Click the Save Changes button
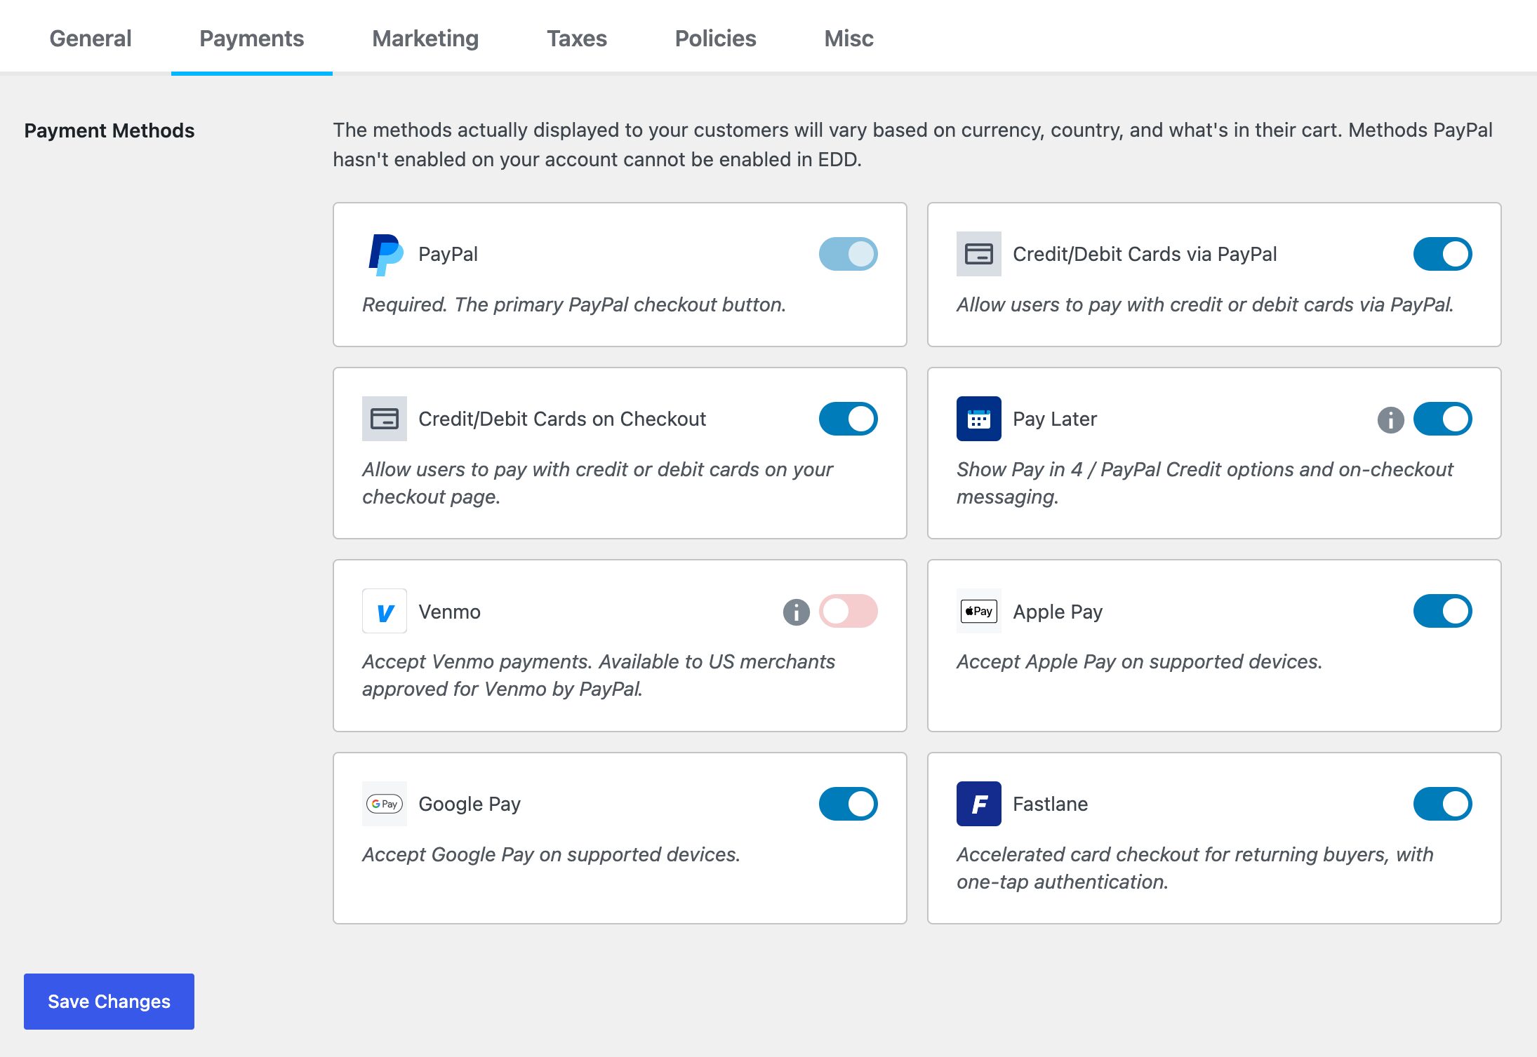The height and width of the screenshot is (1057, 1537). pos(109,1001)
